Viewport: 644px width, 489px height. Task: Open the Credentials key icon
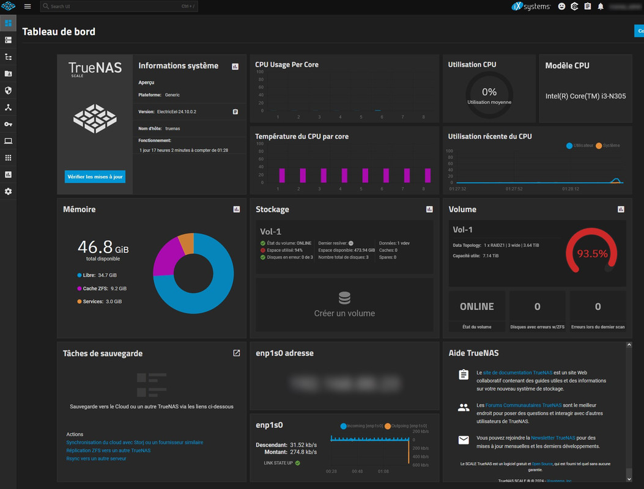pyautogui.click(x=8, y=124)
